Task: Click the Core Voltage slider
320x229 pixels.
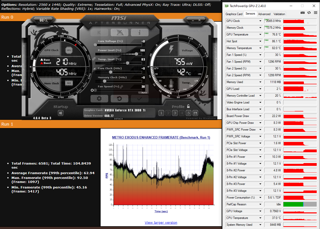Action: [118, 45]
